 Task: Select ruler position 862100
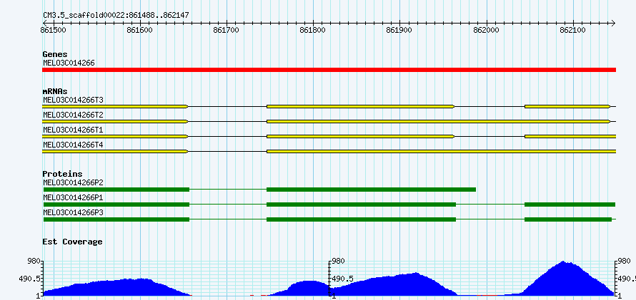(x=573, y=30)
